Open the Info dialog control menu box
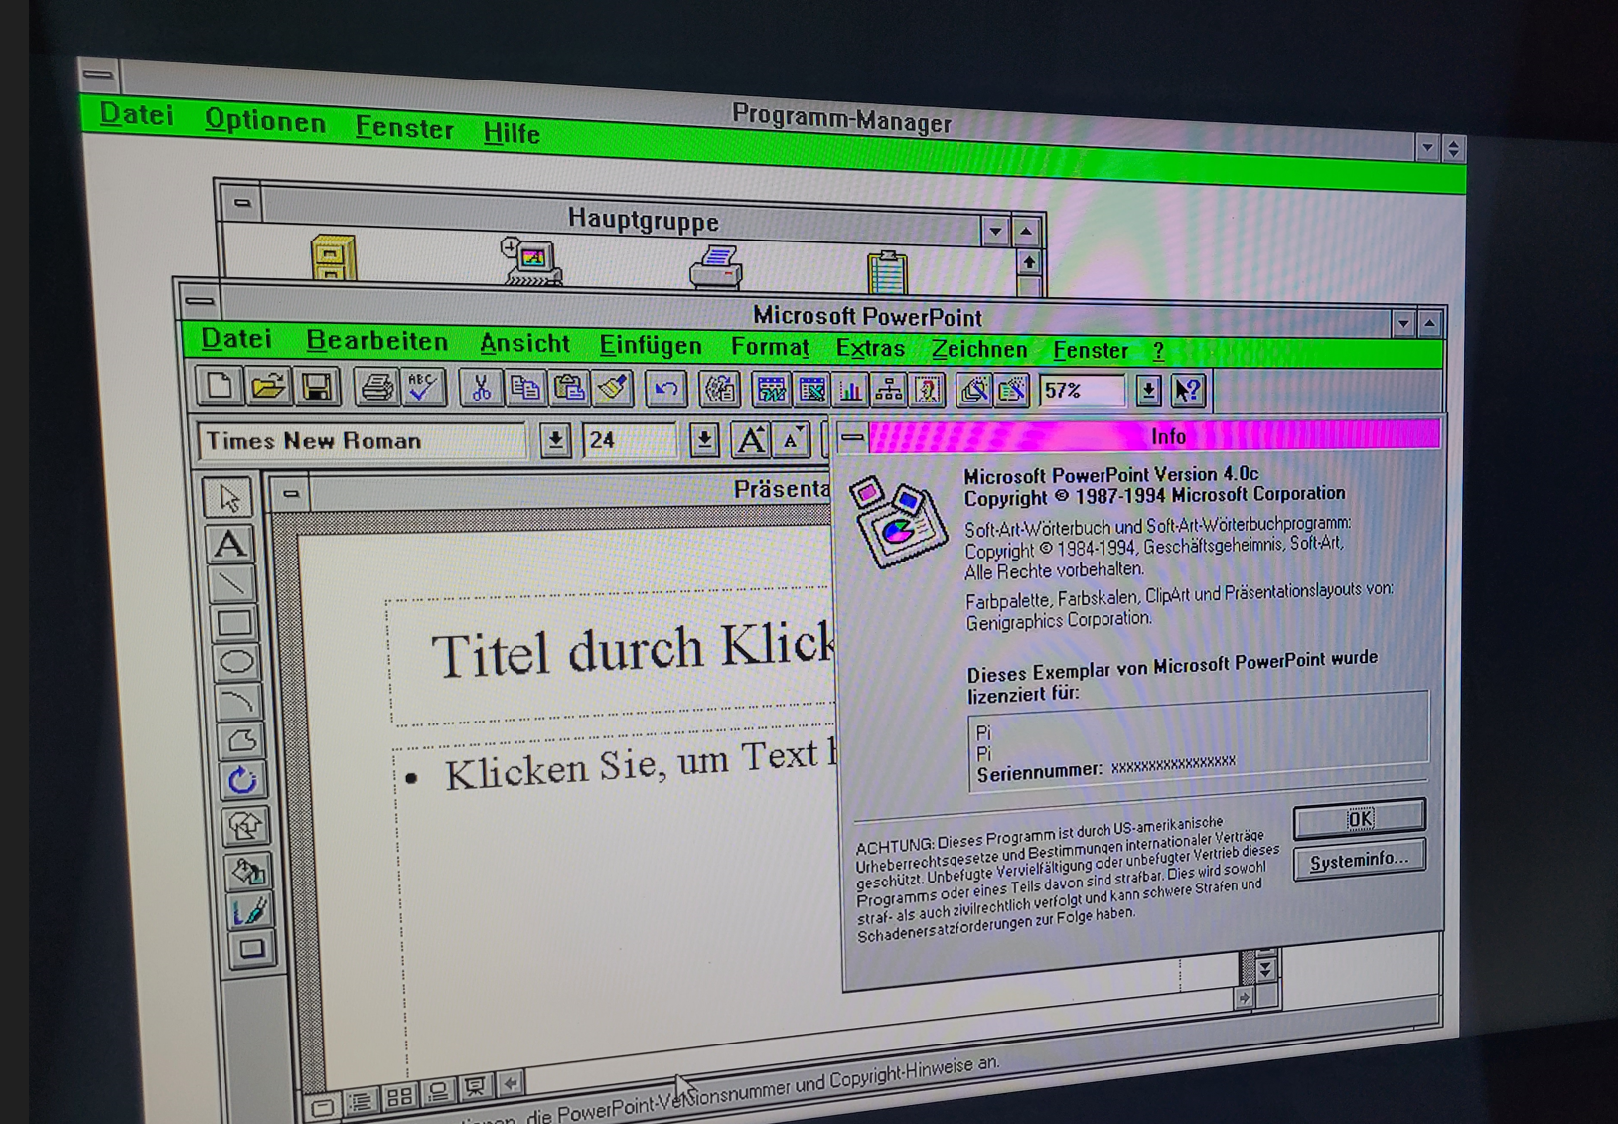The height and width of the screenshot is (1124, 1618). [853, 436]
